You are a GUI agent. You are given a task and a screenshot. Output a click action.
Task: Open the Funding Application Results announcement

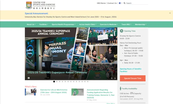tap(101, 94)
